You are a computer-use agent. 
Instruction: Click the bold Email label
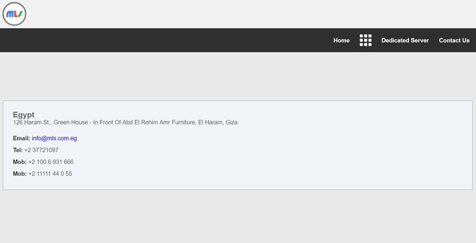pos(22,138)
